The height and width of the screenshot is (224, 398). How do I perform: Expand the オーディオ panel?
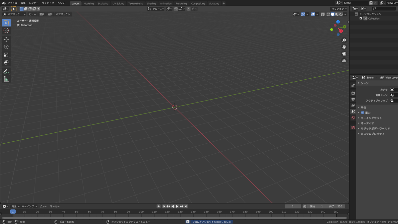click(x=367, y=123)
